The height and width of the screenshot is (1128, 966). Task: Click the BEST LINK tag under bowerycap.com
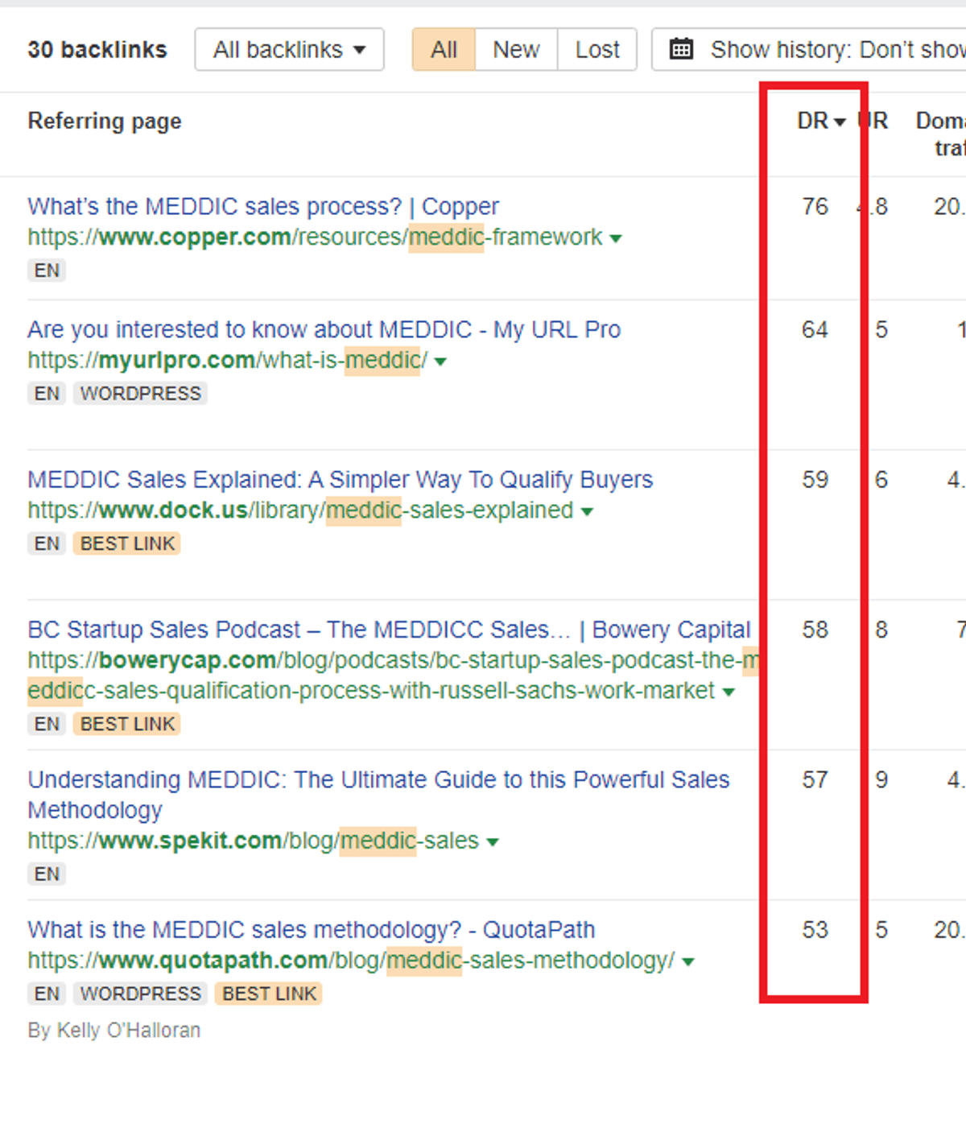pyautogui.click(x=127, y=725)
